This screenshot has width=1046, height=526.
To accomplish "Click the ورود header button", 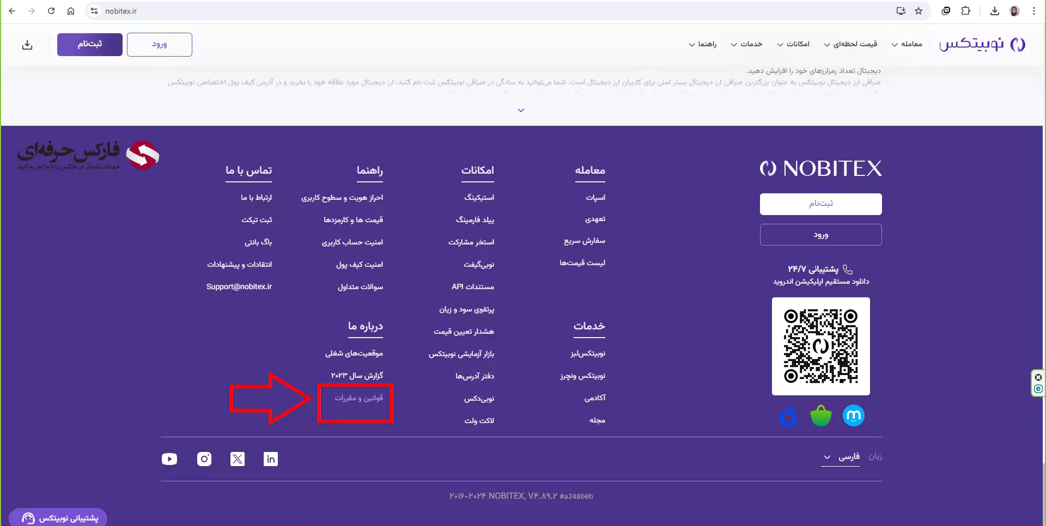I will 160,45.
